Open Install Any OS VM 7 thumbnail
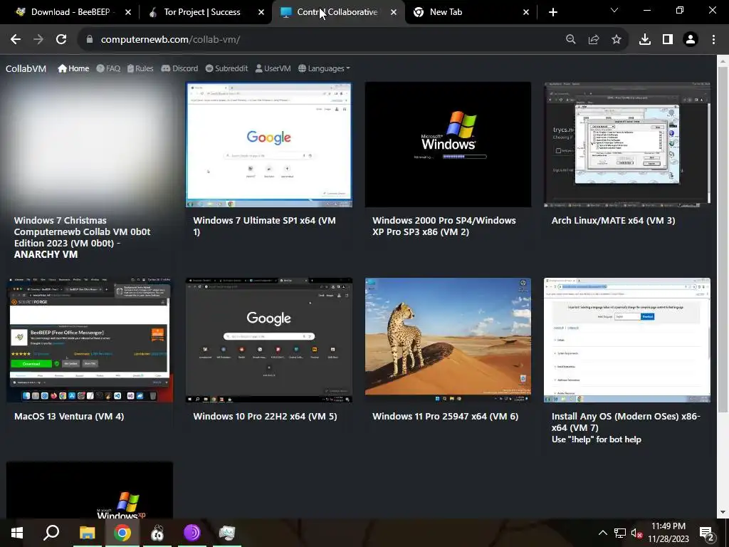Screen dimensions: 729x547 point(626,340)
